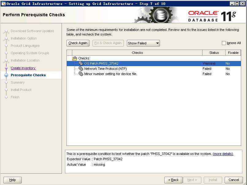Click the Fixable column header
The width and height of the screenshot is (247, 185).
(233, 53)
